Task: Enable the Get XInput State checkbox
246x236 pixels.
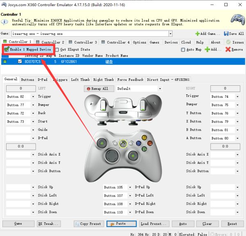Action: [x=57, y=50]
